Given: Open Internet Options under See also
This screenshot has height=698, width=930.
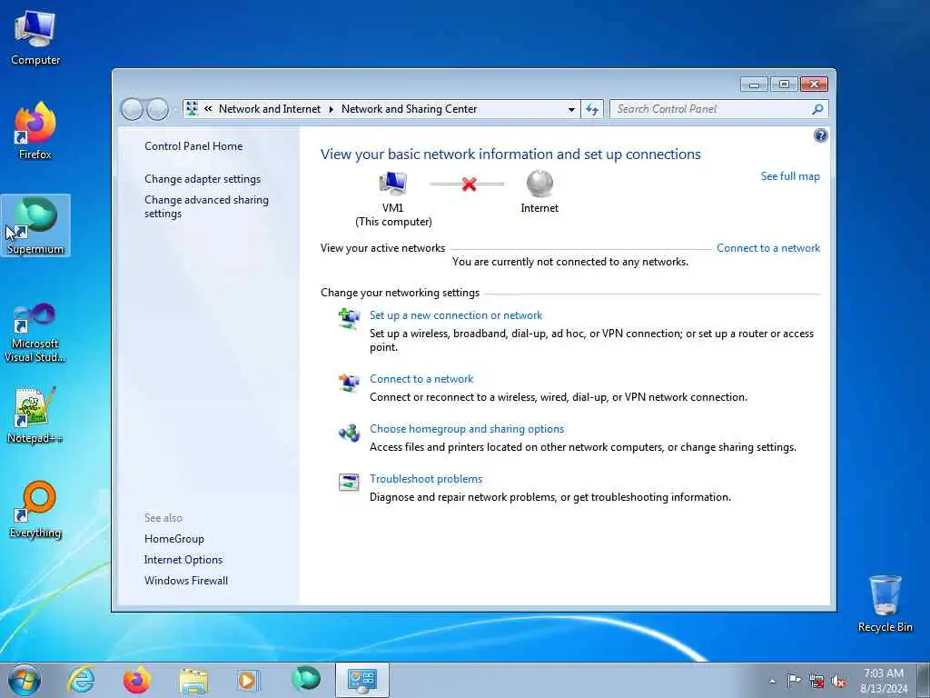Looking at the screenshot, I should pos(183,559).
